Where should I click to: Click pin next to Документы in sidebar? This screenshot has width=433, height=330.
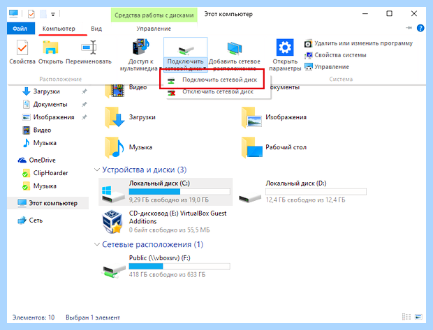coord(85,104)
